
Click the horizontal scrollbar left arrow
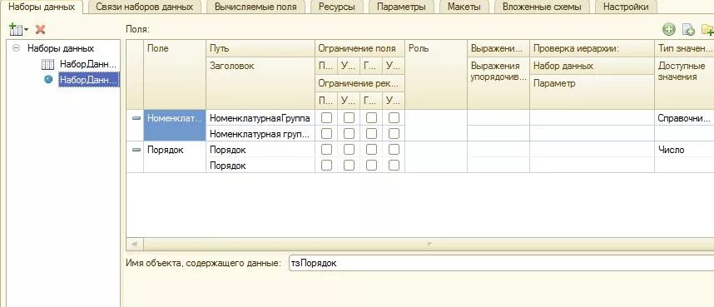(x=134, y=244)
